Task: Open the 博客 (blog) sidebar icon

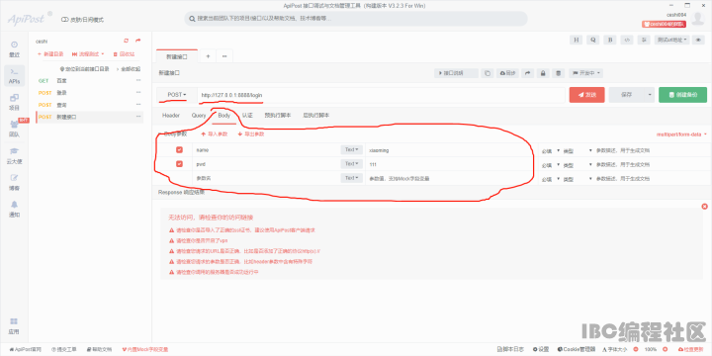Action: coord(15,182)
